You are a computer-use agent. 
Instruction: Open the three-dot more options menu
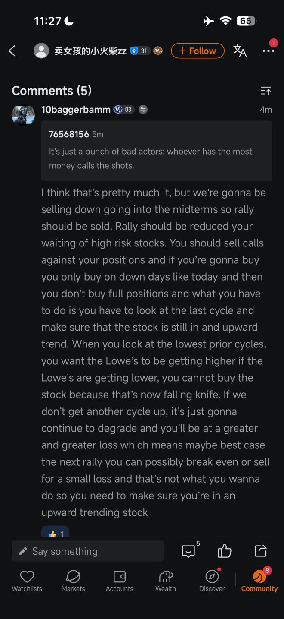tap(269, 51)
